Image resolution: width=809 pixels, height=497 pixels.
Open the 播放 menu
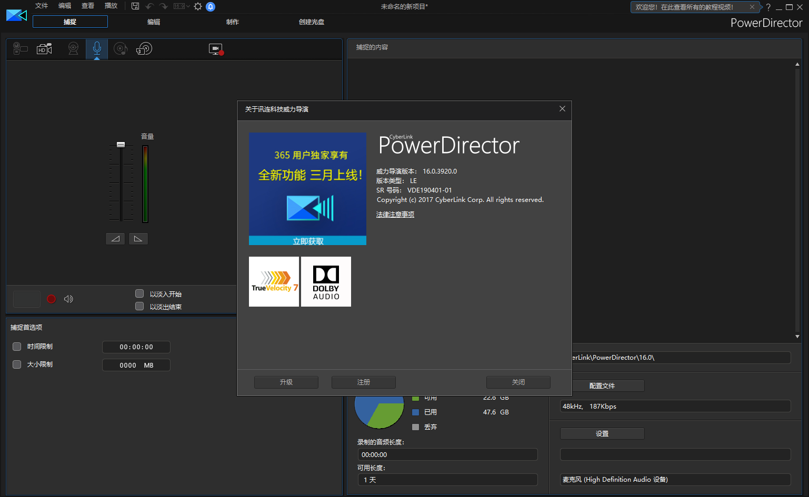111,6
